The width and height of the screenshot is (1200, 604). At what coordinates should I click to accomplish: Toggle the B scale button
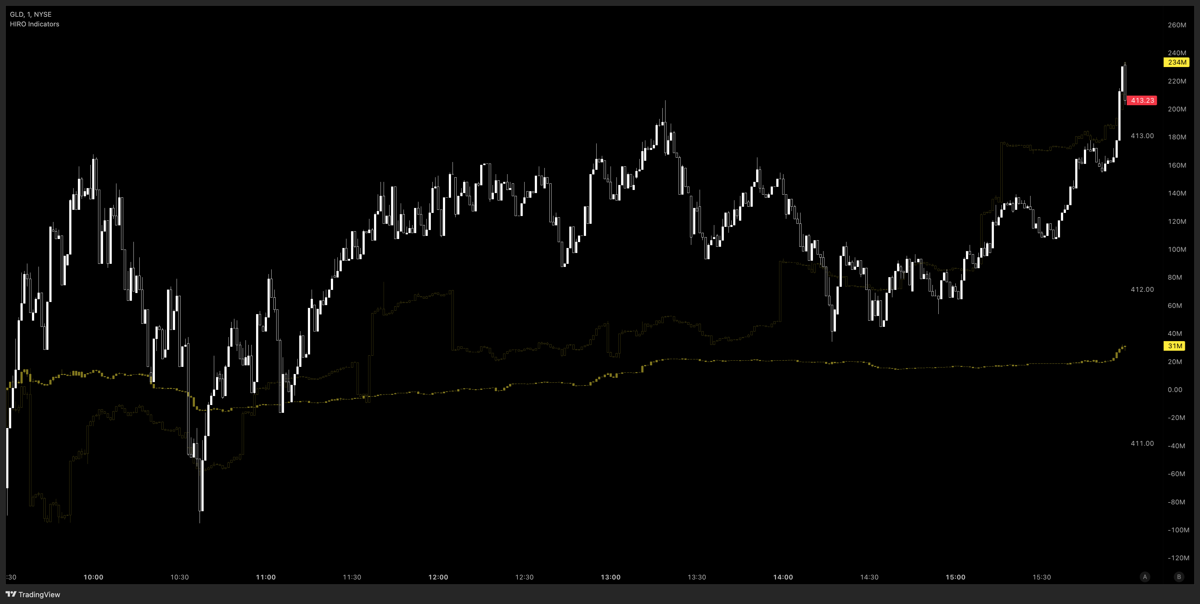click(x=1179, y=577)
